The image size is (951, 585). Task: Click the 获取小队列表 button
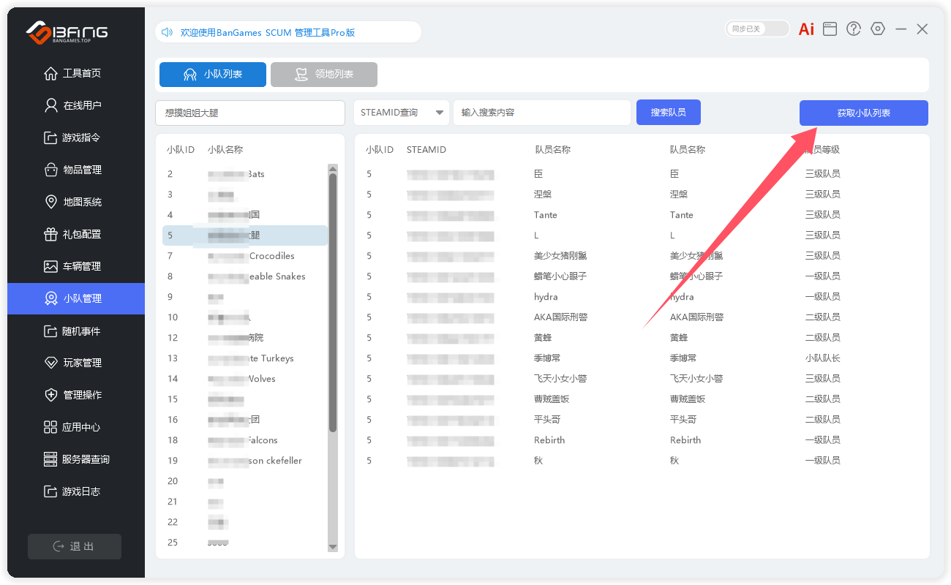pos(863,113)
